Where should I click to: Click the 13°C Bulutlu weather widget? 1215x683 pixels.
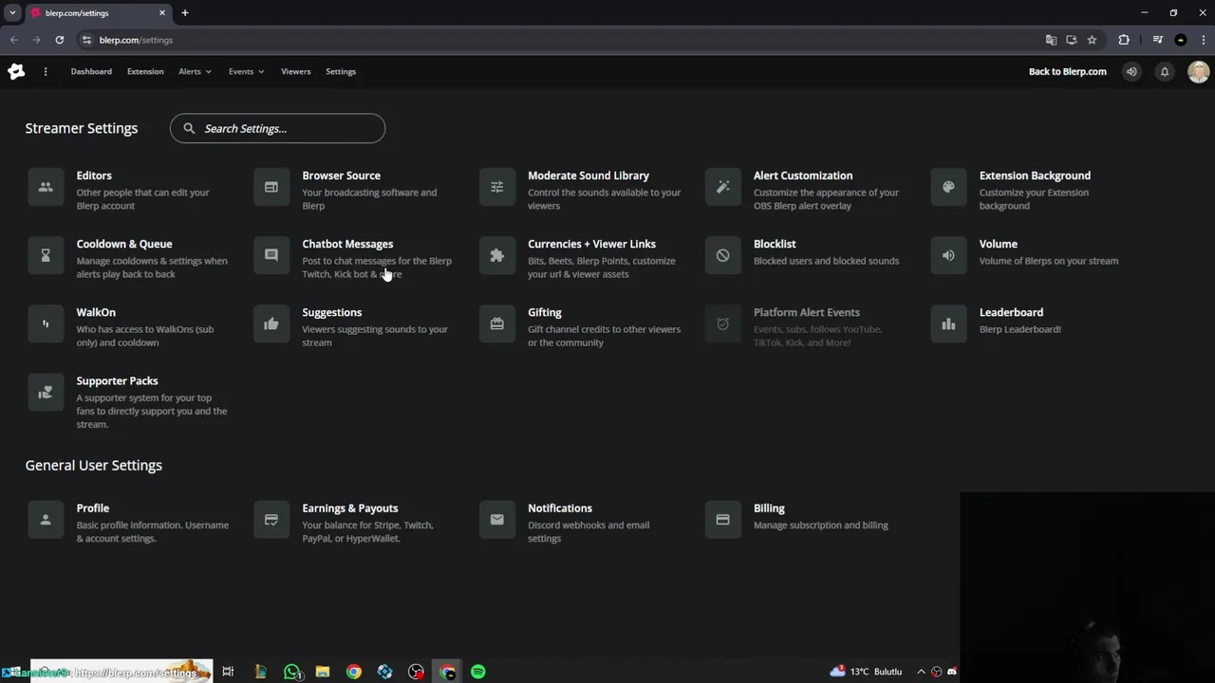coord(866,672)
